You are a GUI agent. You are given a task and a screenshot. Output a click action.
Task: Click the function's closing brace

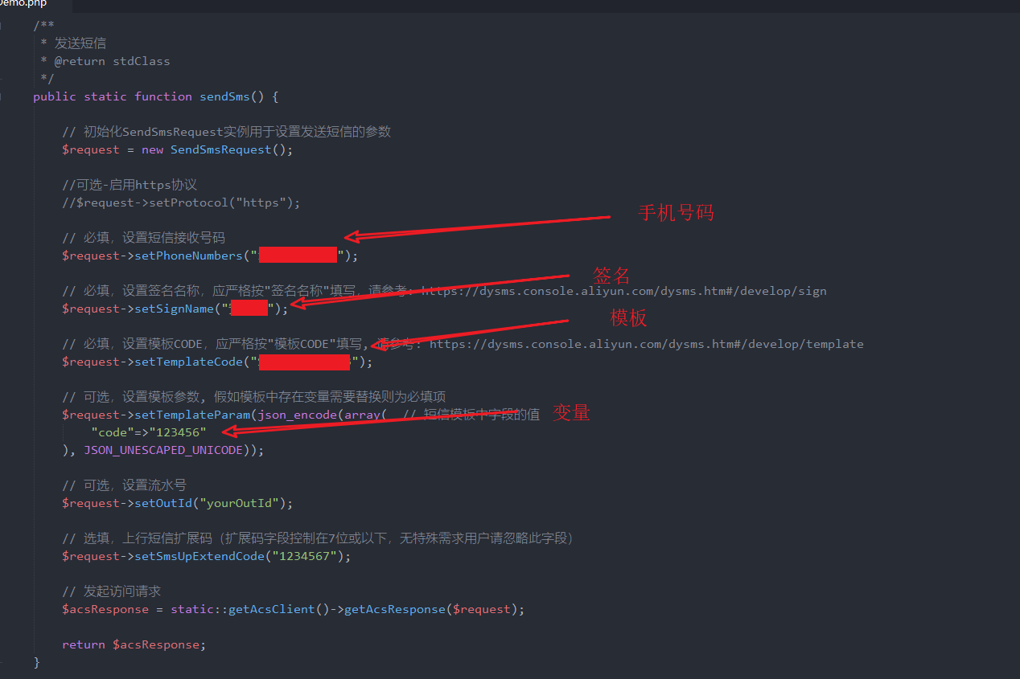pyautogui.click(x=36, y=662)
